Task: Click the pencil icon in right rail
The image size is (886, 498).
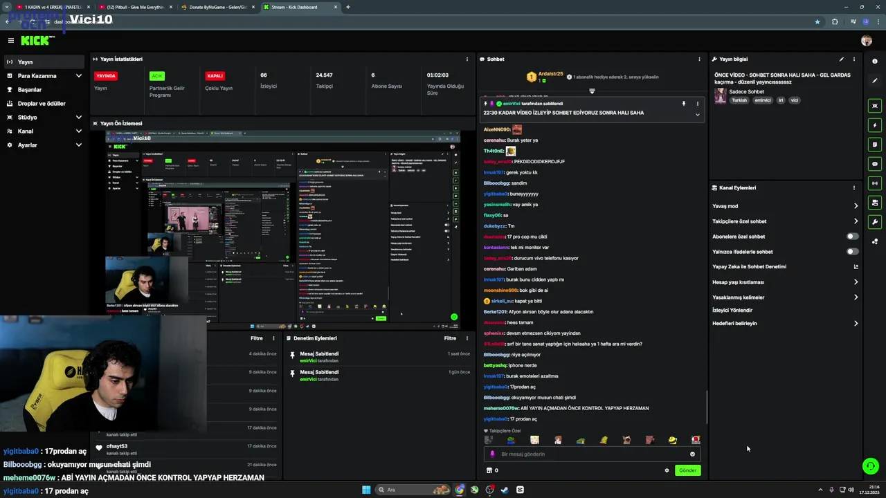Action: [x=875, y=81]
